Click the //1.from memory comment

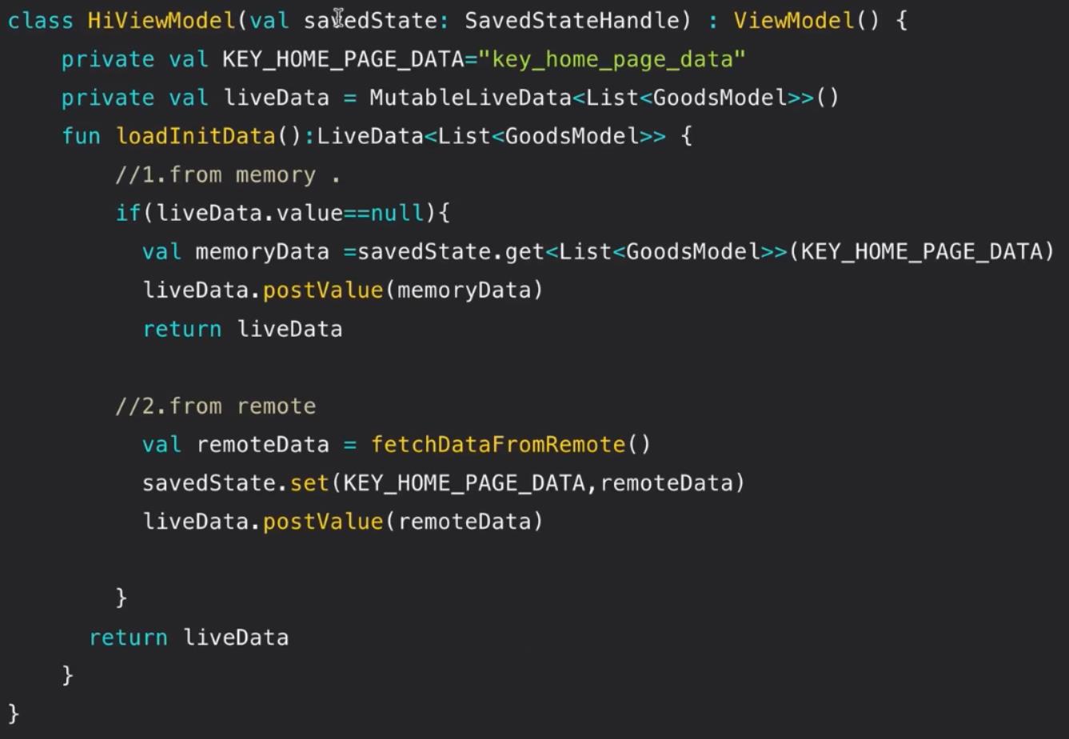228,174
